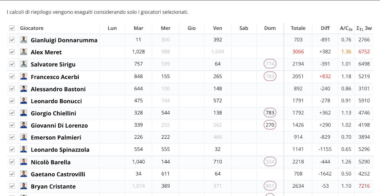
Task: Click Giorgio Chiellini's avatar icon
Action: click(24, 113)
